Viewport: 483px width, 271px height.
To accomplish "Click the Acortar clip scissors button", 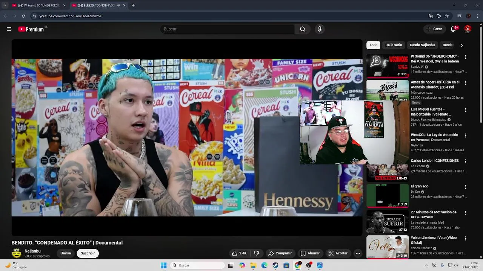I will coord(338,253).
